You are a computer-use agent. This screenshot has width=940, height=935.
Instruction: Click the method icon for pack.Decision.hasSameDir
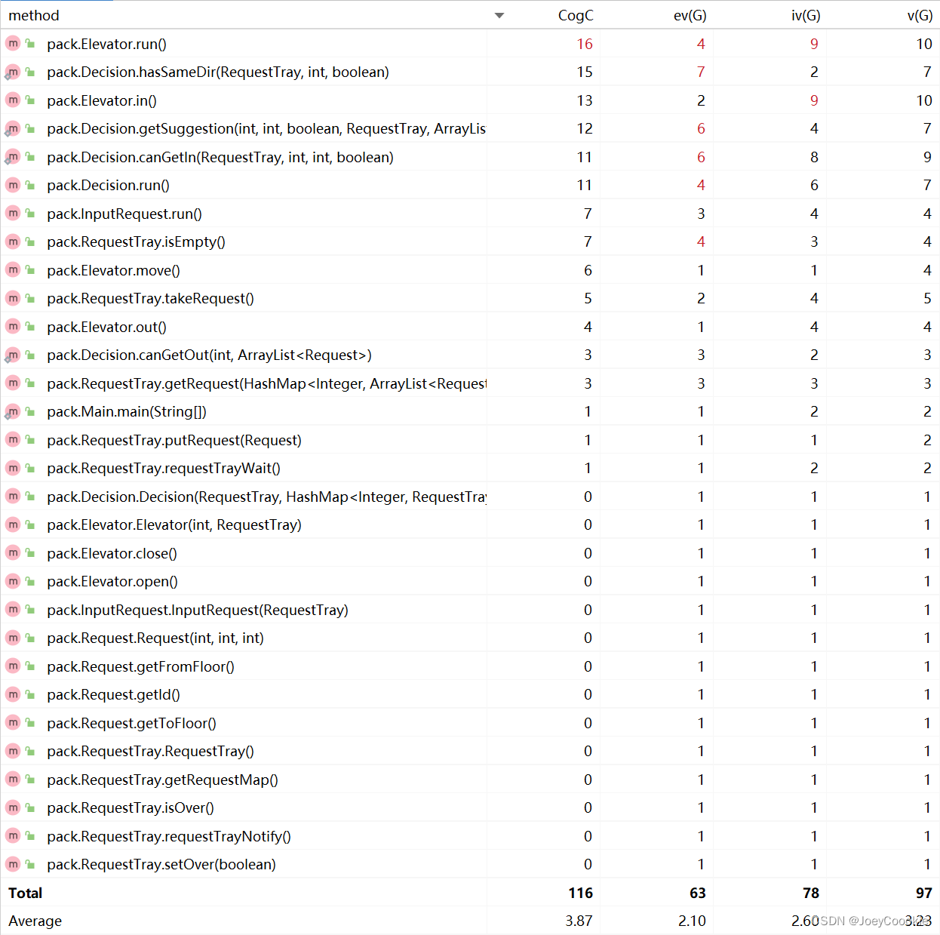click(13, 72)
